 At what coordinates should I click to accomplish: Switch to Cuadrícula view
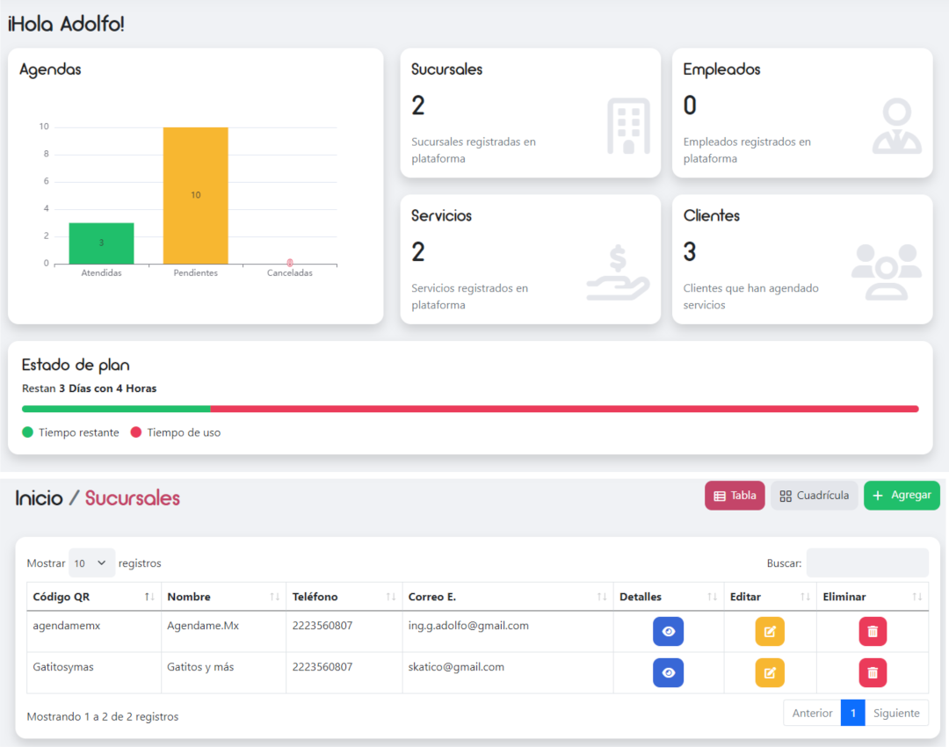click(814, 496)
